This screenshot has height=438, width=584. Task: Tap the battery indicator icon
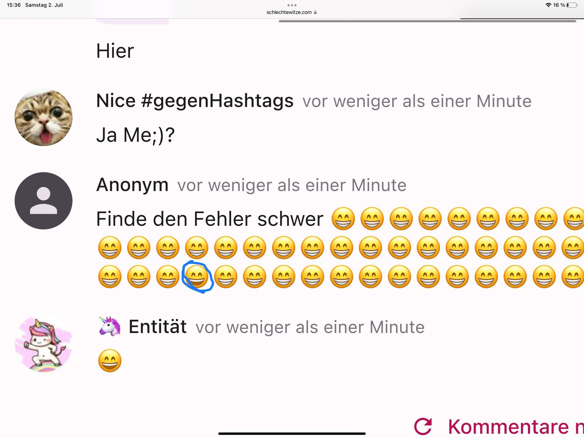click(x=572, y=5)
